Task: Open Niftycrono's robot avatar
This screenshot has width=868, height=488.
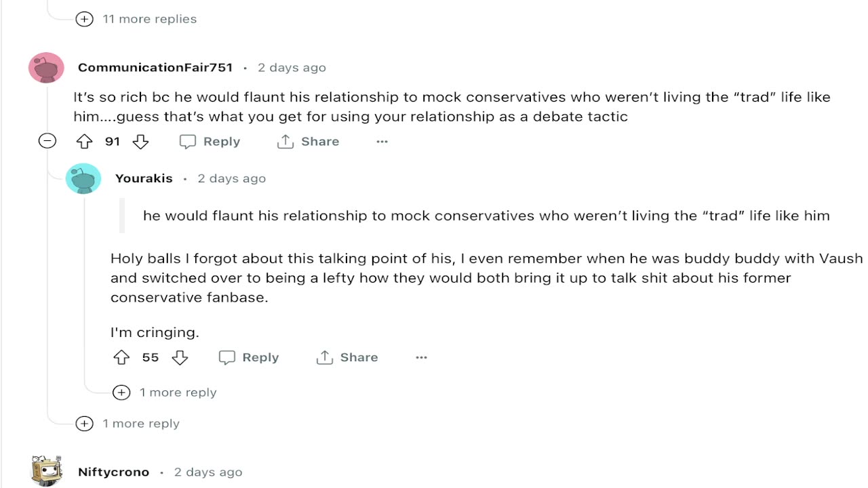Action: (46, 471)
